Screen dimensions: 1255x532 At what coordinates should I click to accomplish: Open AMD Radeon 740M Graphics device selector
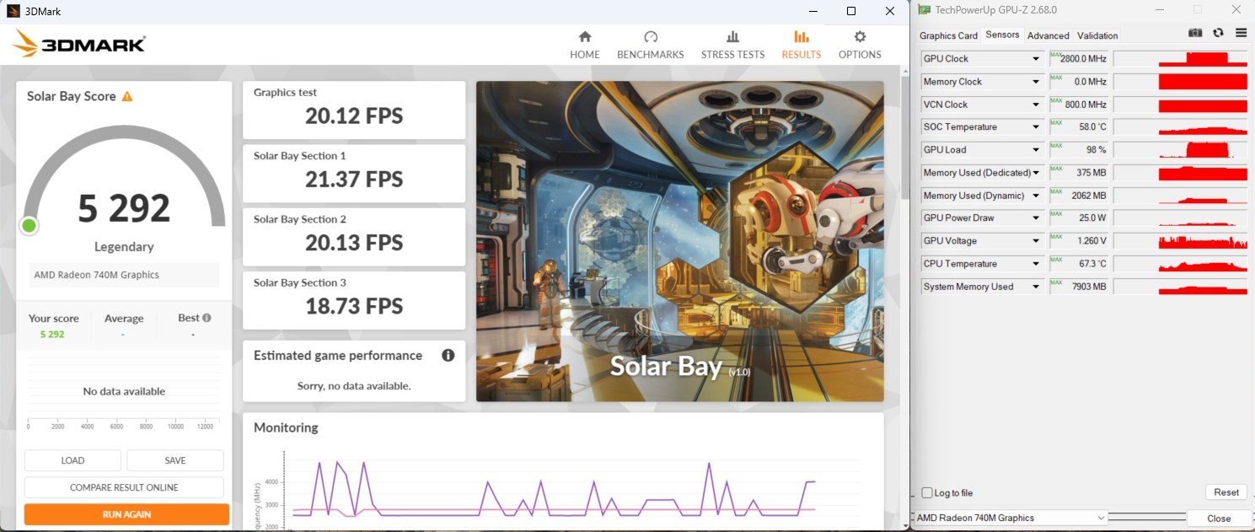tap(1011, 518)
